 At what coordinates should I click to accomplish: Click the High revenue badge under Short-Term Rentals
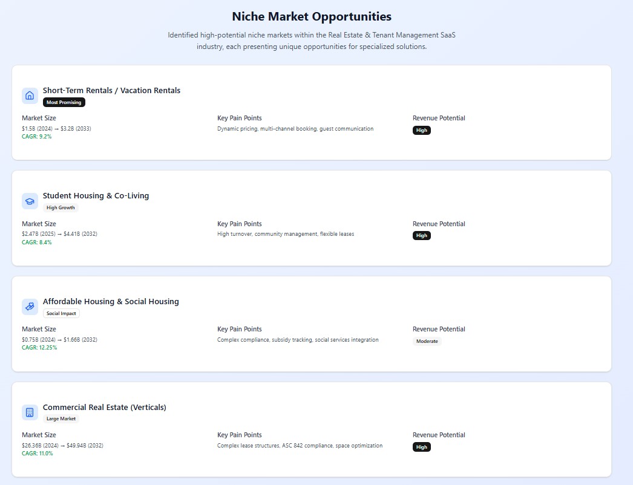[422, 130]
